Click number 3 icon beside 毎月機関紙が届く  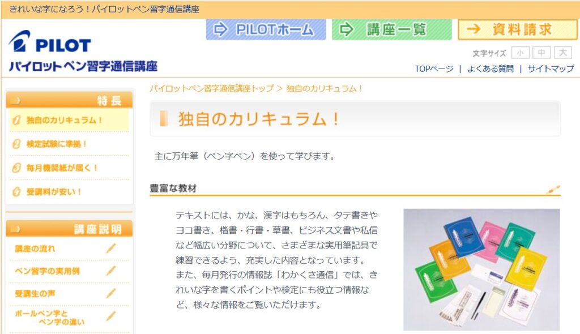[16, 168]
